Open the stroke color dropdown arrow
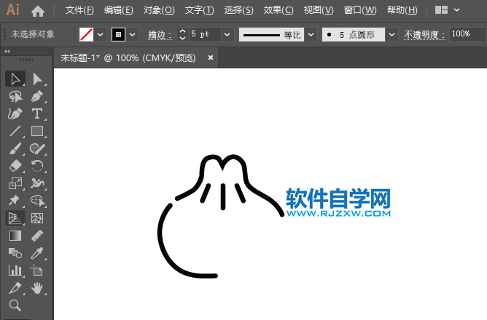 [132, 35]
